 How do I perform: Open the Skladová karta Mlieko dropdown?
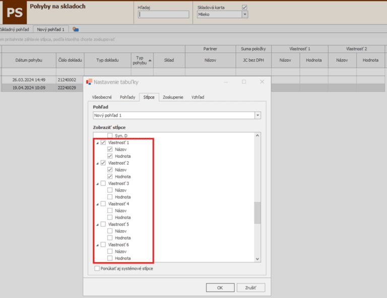click(x=245, y=15)
